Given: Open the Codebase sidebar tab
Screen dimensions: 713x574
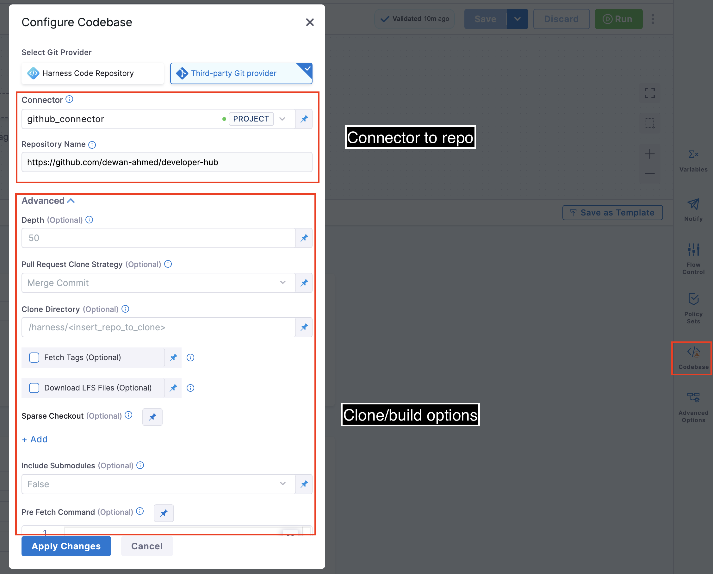Looking at the screenshot, I should [693, 358].
